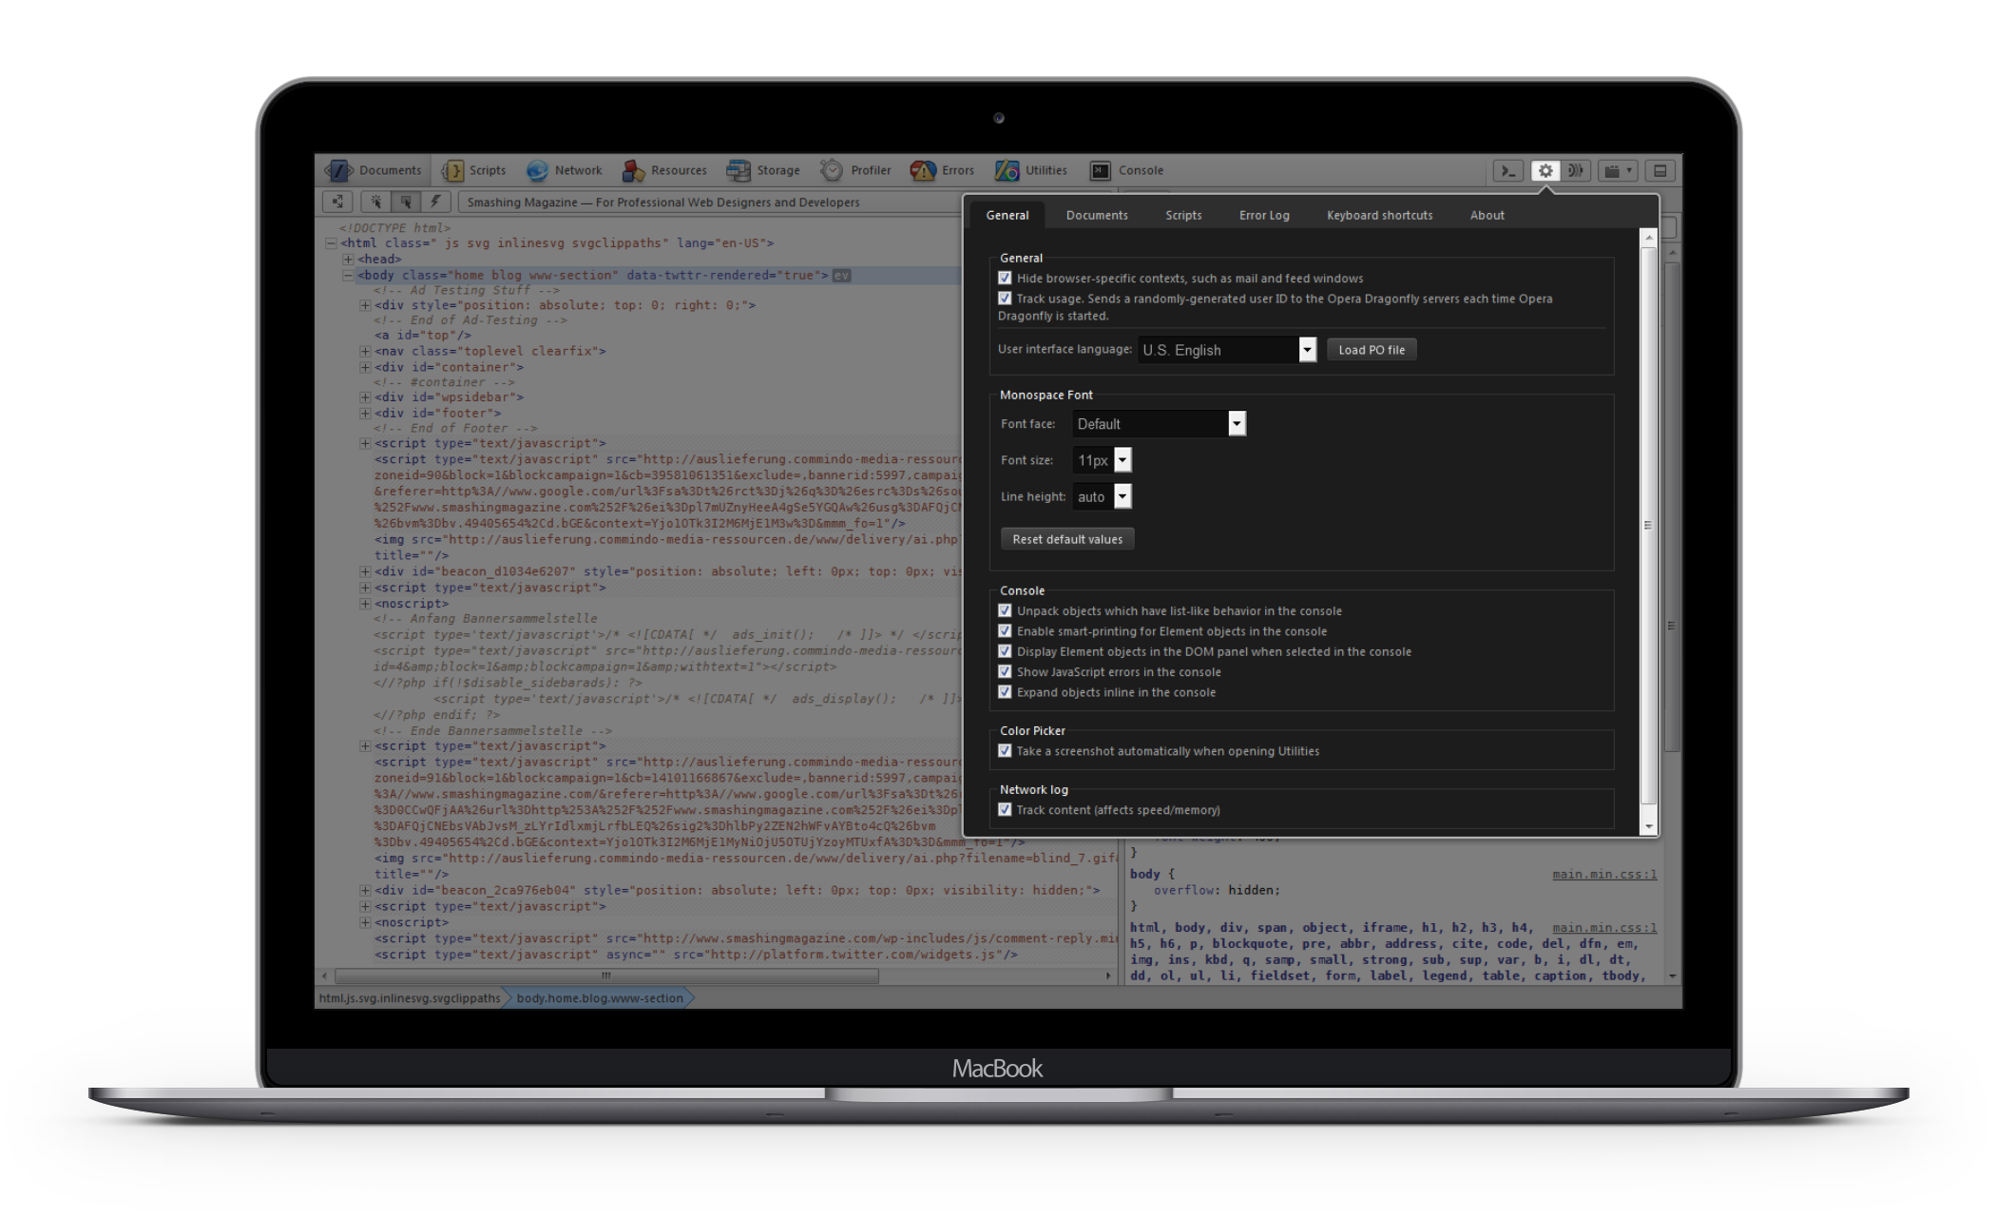Open the Font face dropdown
Image resolution: width=1996 pixels, height=1217 pixels.
coord(1160,424)
